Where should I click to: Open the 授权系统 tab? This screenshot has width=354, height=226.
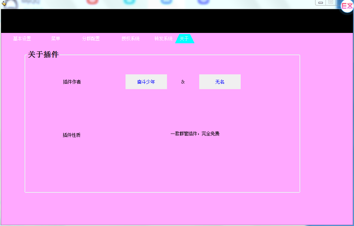[130, 38]
